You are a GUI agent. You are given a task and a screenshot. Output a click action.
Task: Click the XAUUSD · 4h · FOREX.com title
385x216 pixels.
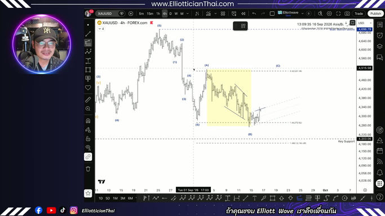pyautogui.click(x=125, y=22)
